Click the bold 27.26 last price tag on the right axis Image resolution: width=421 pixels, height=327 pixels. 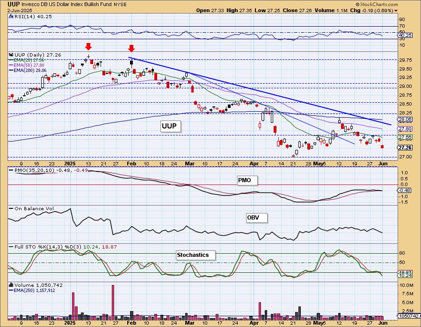point(405,148)
